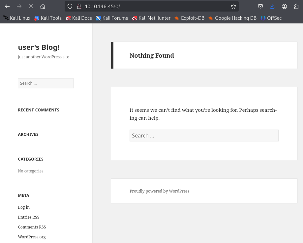Bookmark this page with the star
This screenshot has width=303, height=243.
click(233, 6)
